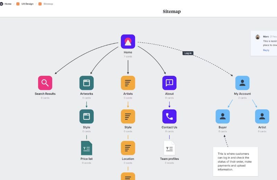This screenshot has width=277, height=180.
Task: Open the Team profiles document icon
Action: (x=169, y=148)
